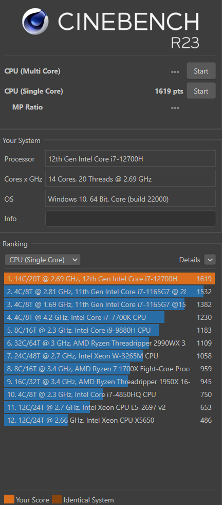Click the Details label in Ranking
This screenshot has height=505, width=222.
[x=190, y=260]
